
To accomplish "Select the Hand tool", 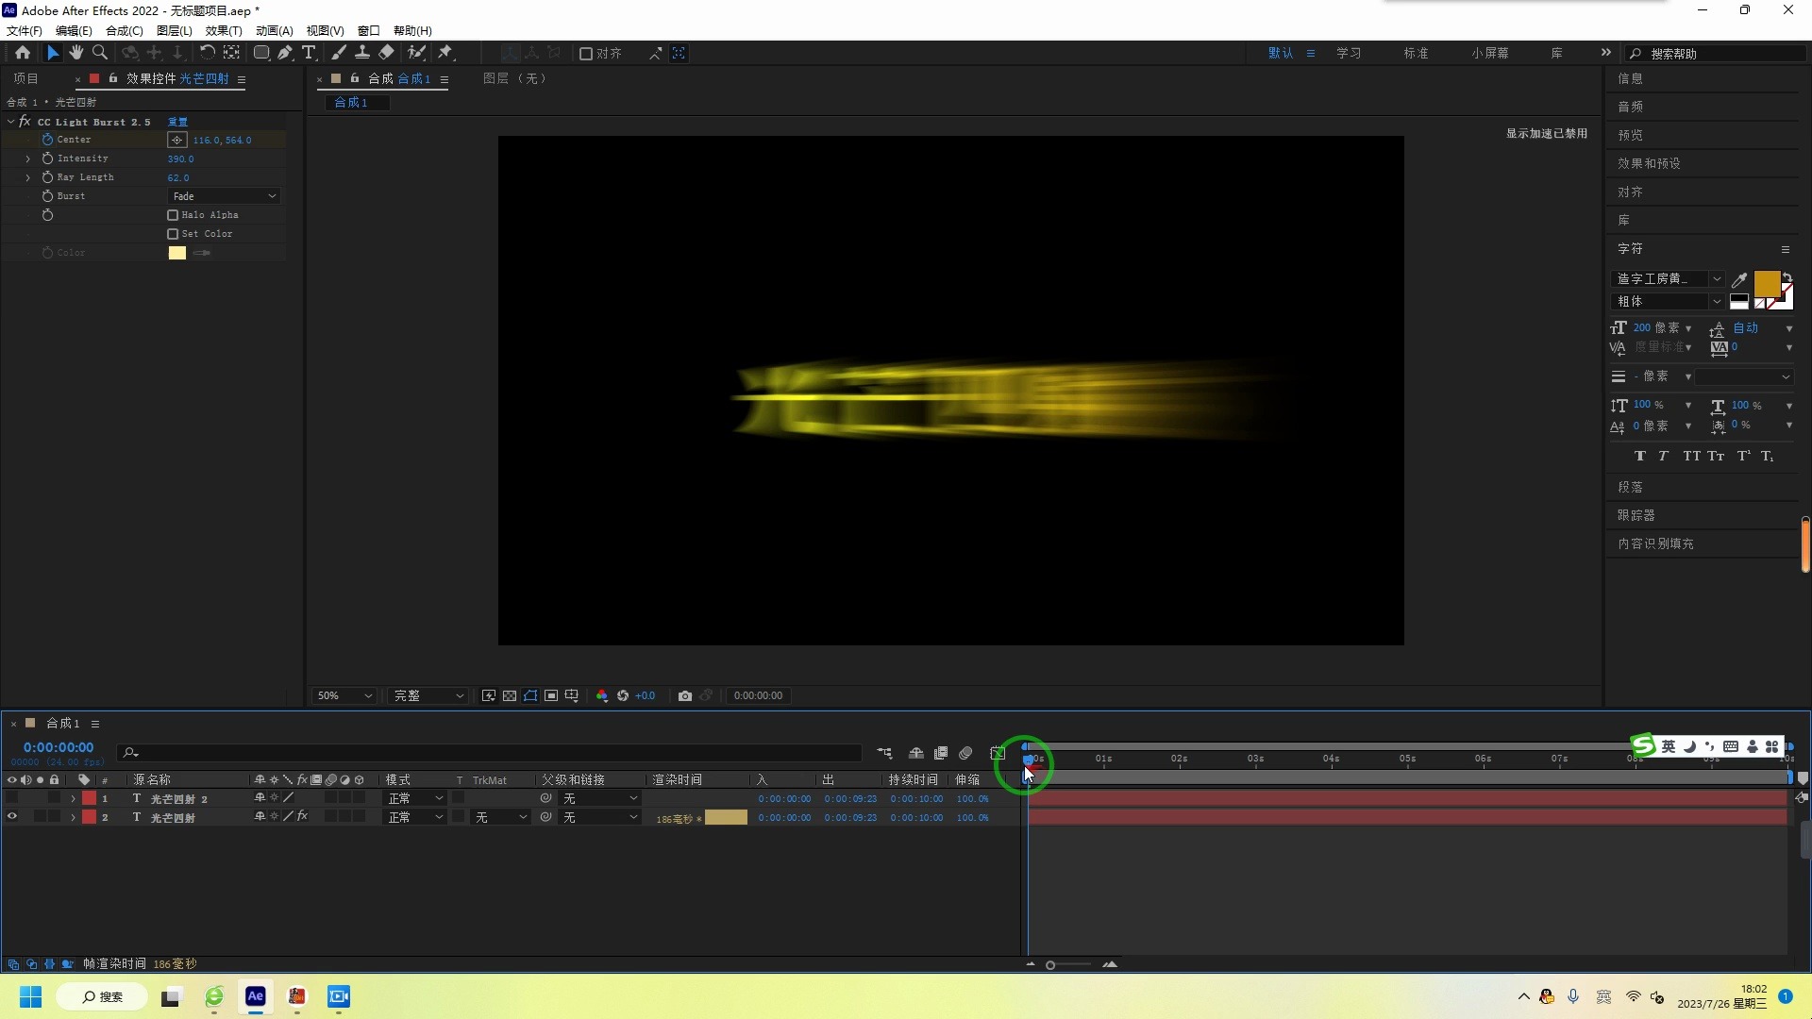I will [x=76, y=53].
